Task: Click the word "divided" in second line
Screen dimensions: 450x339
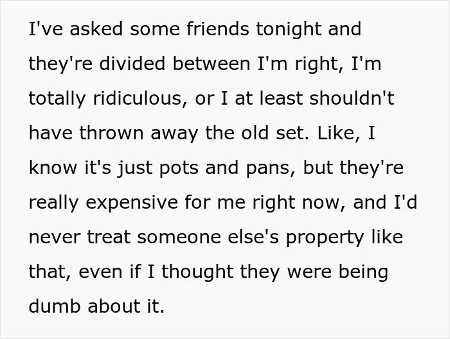Action: pos(132,64)
